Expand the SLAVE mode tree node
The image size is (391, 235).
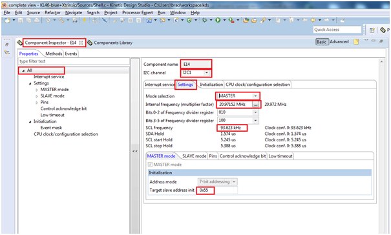point(37,96)
